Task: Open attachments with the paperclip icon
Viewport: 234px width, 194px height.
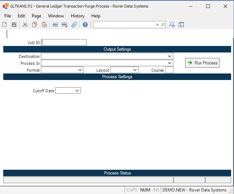Action: tap(74, 25)
